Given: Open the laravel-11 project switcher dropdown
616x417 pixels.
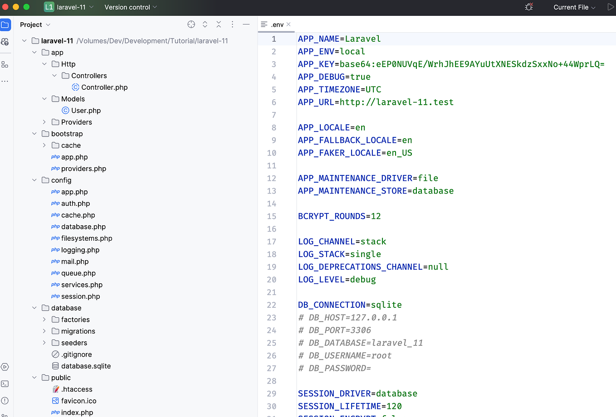Looking at the screenshot, I should click(x=69, y=7).
